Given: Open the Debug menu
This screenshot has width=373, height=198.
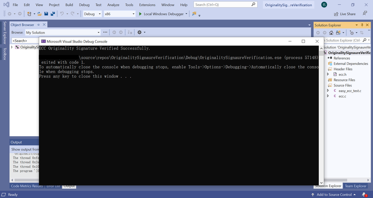Looking at the screenshot, I should (x=84, y=5).
